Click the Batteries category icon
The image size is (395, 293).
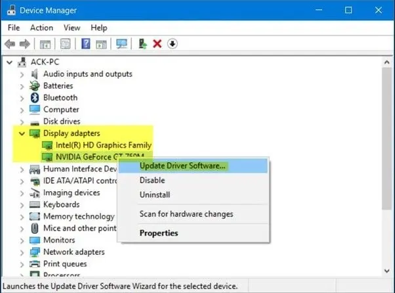tap(35, 86)
